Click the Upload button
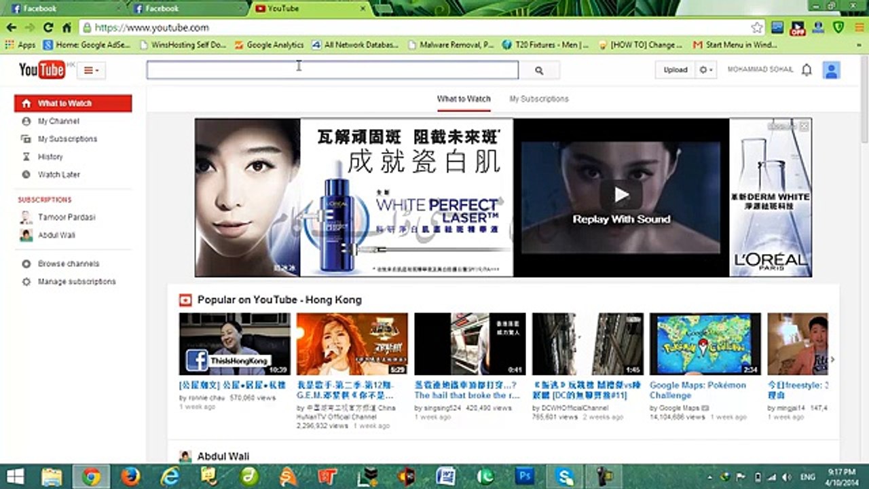Image resolution: width=869 pixels, height=489 pixels. tap(675, 69)
